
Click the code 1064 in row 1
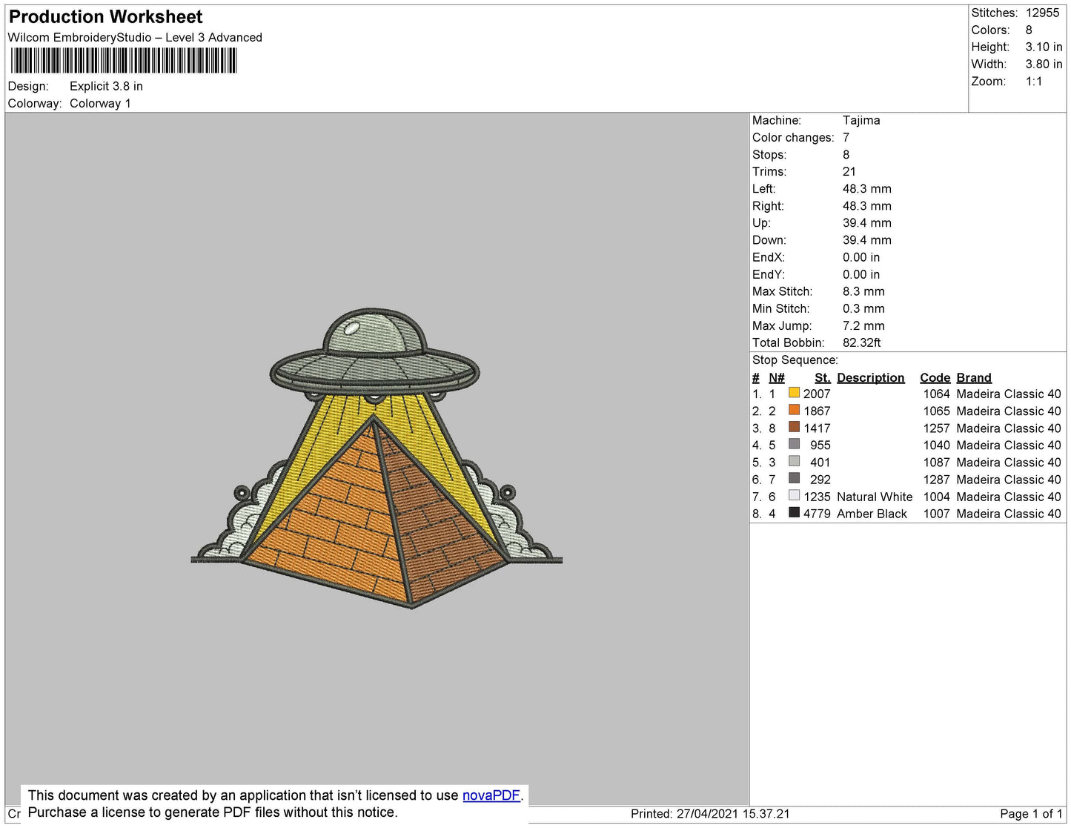936,394
